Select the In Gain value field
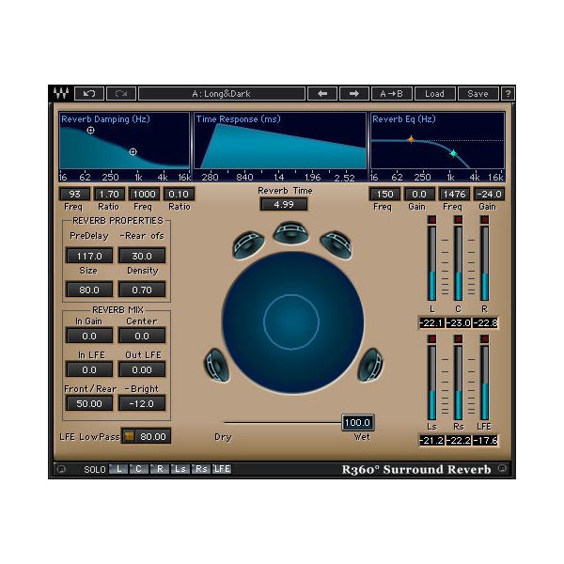 89,336
